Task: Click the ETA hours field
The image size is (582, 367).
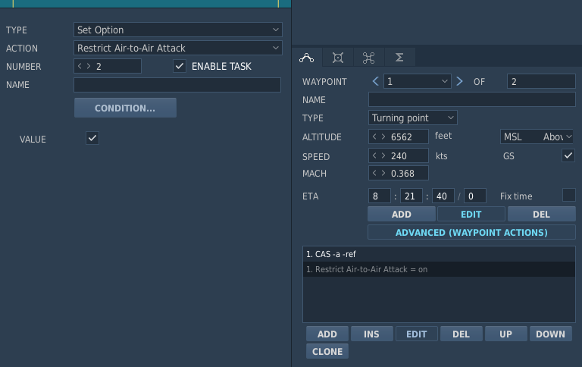Action: pos(380,196)
